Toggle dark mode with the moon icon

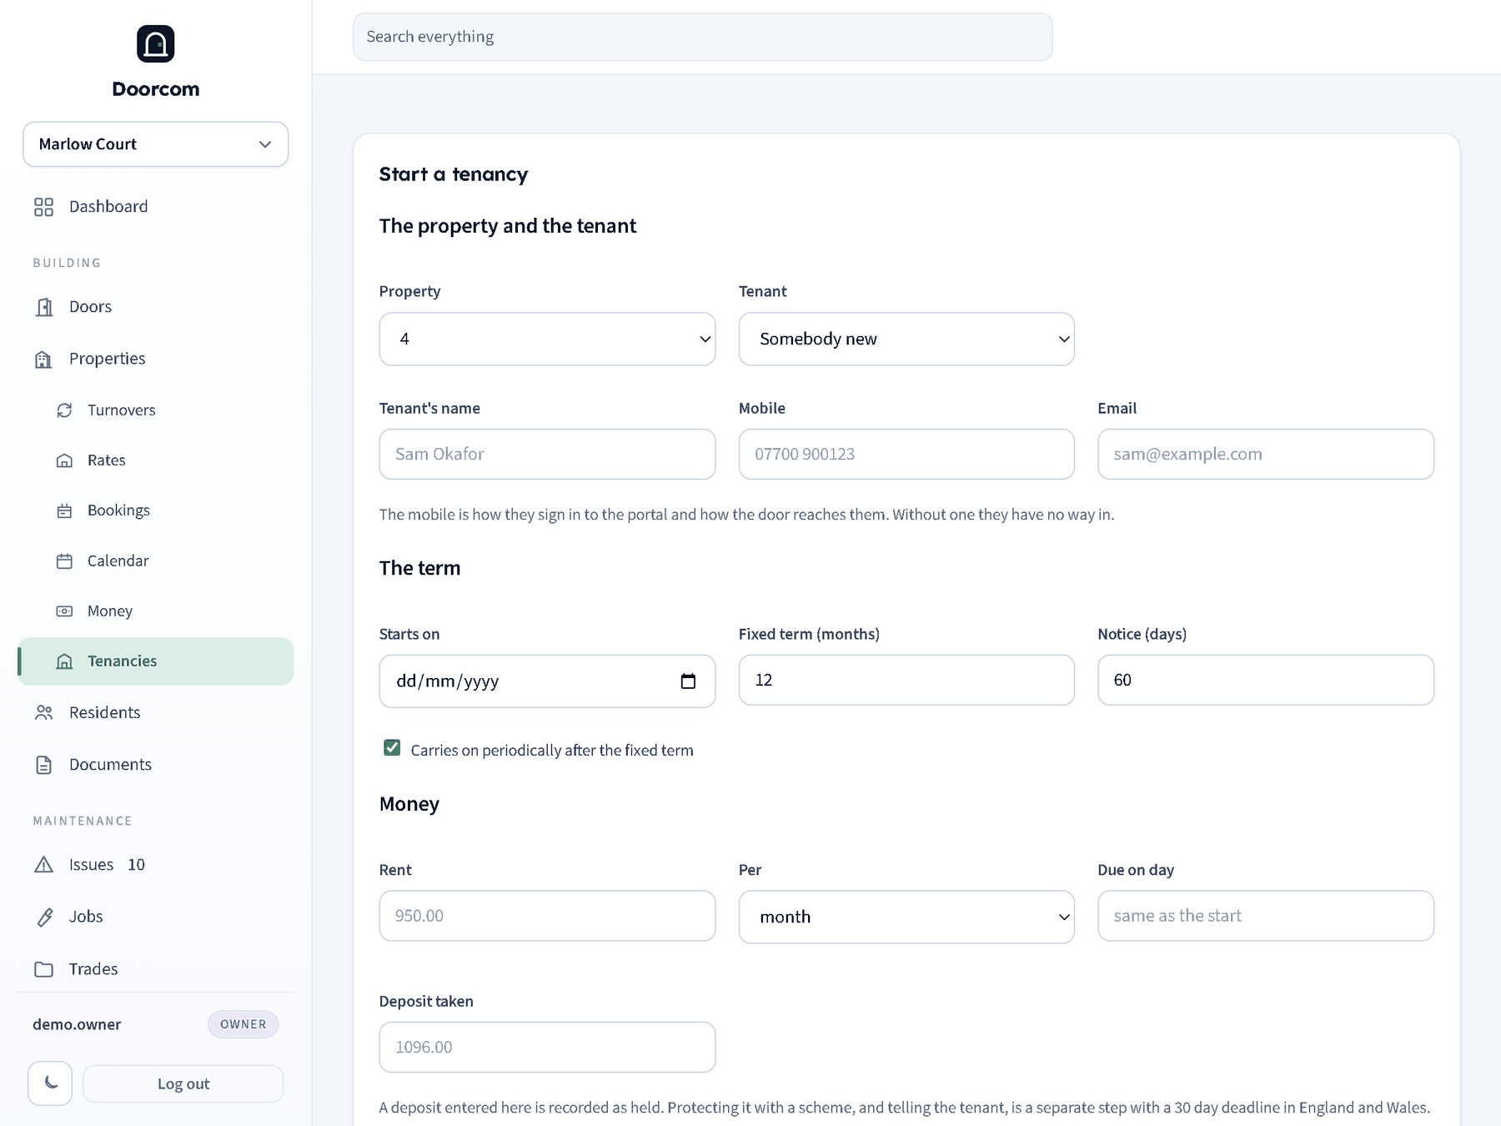[x=50, y=1083]
